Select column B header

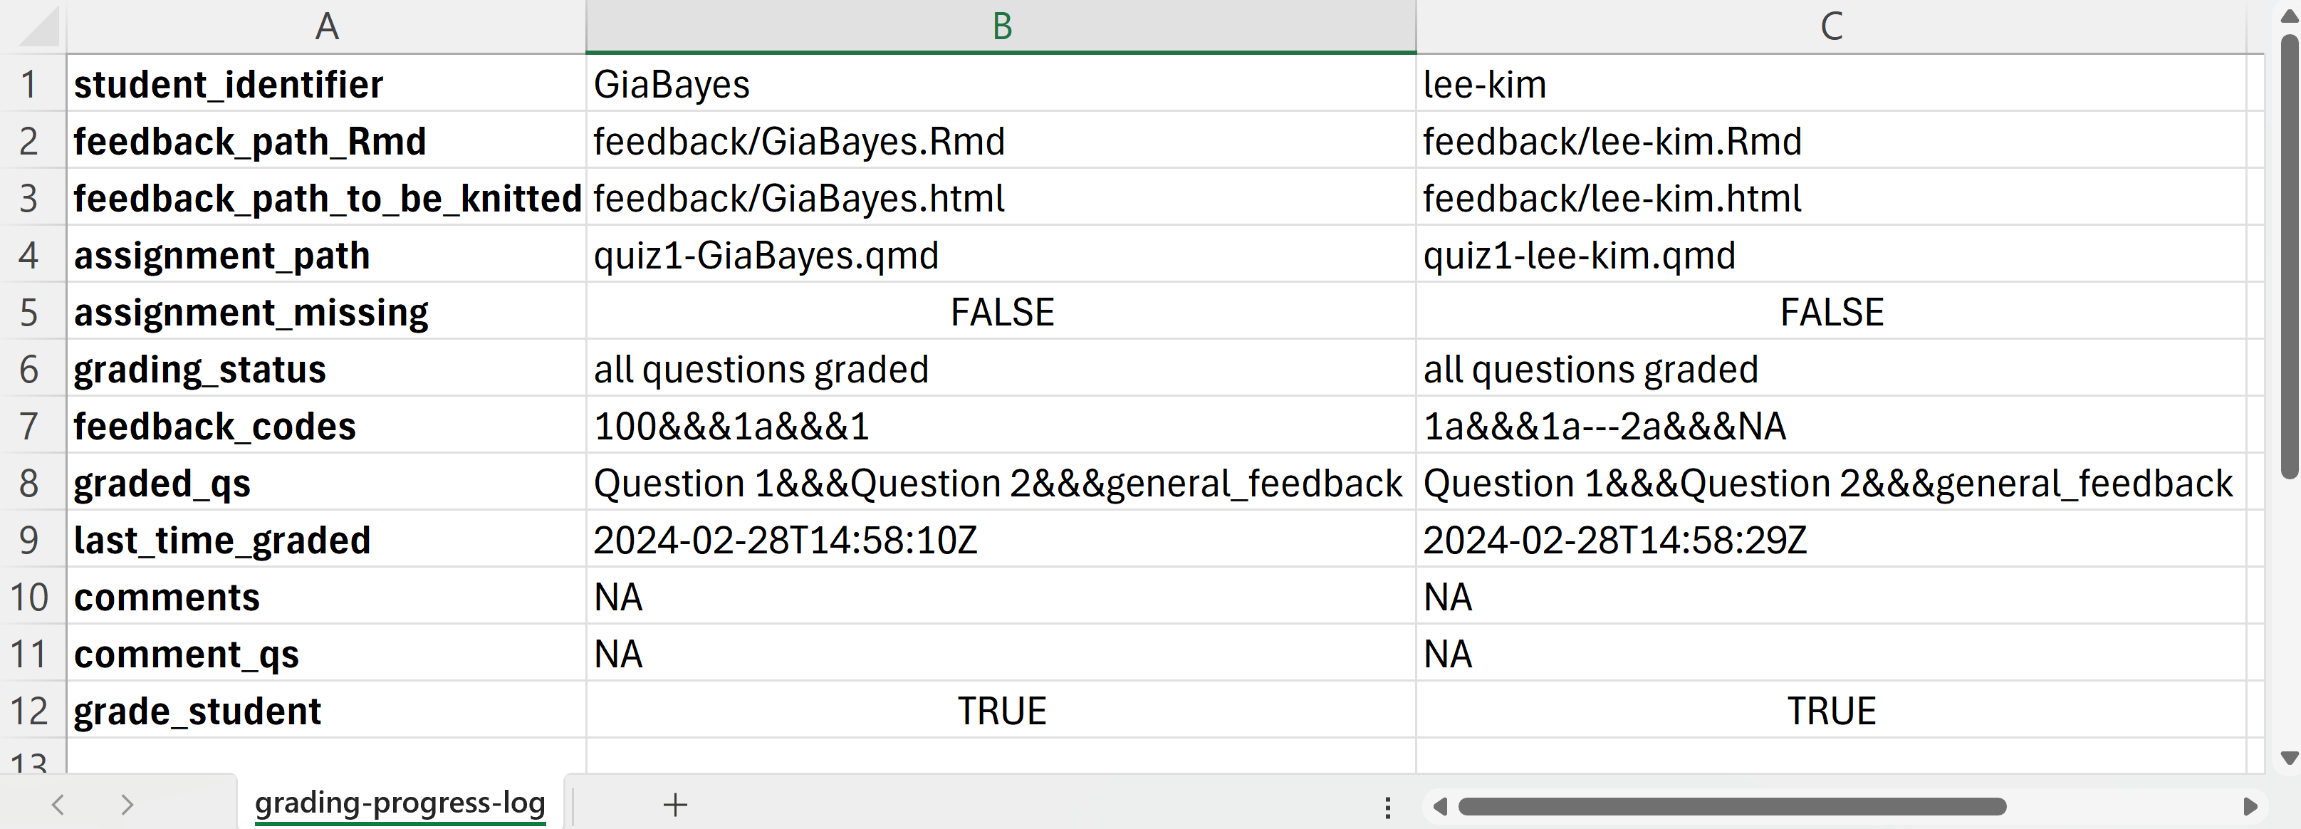(x=1001, y=27)
